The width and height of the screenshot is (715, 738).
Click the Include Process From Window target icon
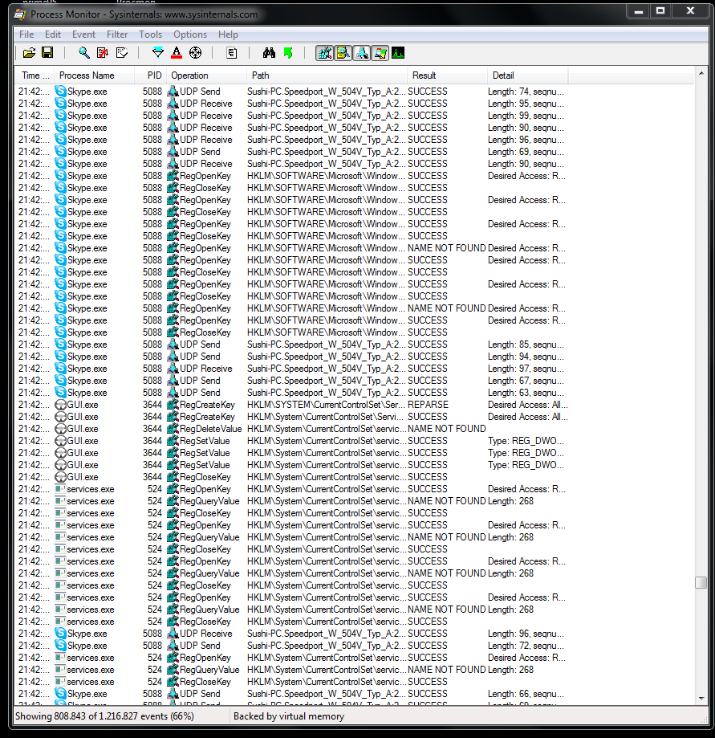tap(195, 53)
